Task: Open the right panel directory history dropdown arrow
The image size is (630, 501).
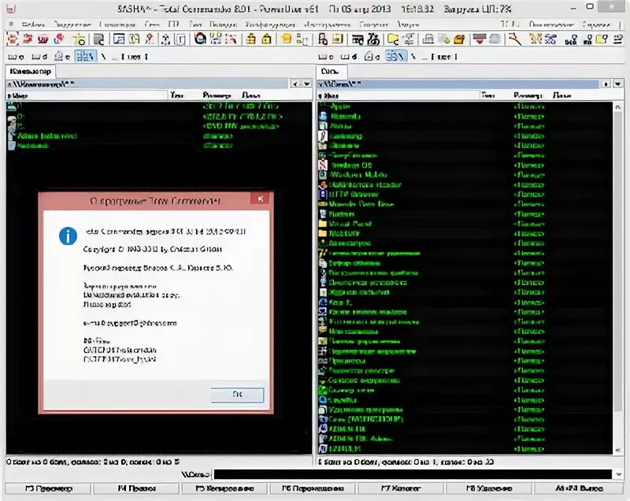Action: 617,83
